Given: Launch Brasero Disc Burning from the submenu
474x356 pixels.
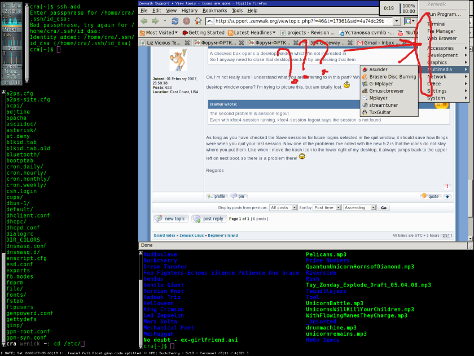Looking at the screenshot, I should pos(392,77).
